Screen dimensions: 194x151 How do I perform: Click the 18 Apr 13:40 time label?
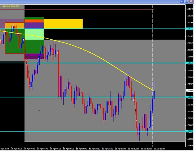tap(159, 149)
